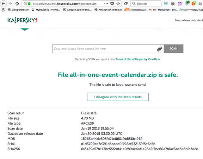Bookmark this page with the star icon
203x159 pixels.
click(x=118, y=4)
